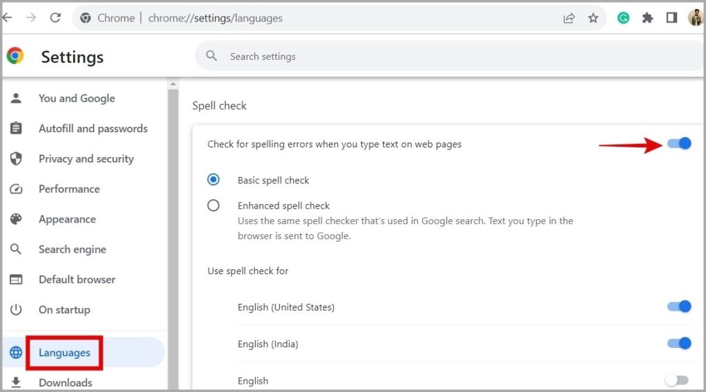Click the You and Google person icon
This screenshot has height=392, width=706.
[x=16, y=98]
